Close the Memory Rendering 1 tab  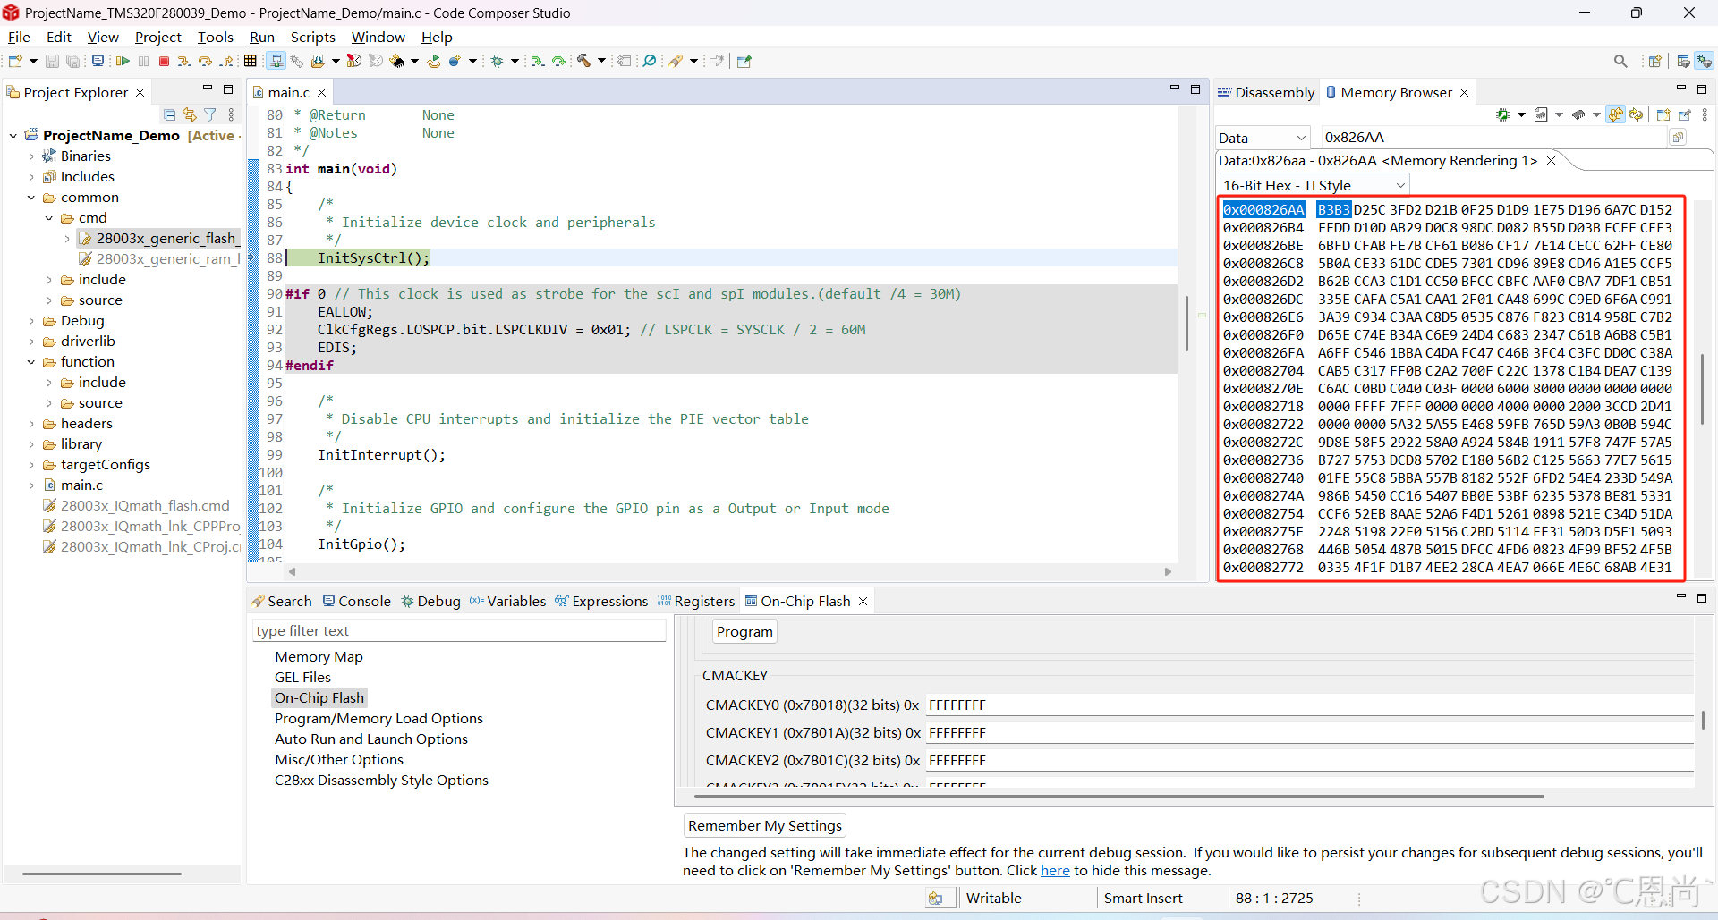(x=1552, y=160)
